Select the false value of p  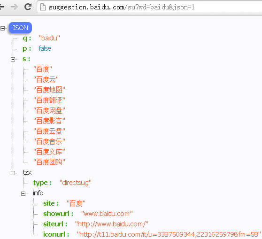pos(45,48)
